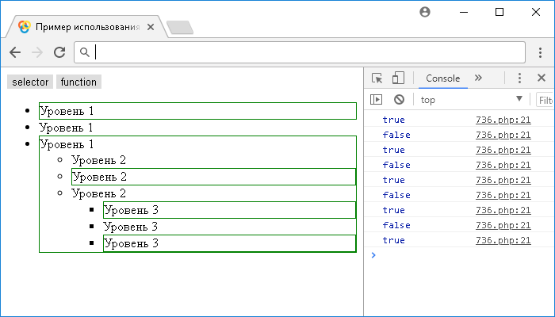555x317 pixels.
Task: Click the third Уровень 2 item
Action: click(98, 193)
